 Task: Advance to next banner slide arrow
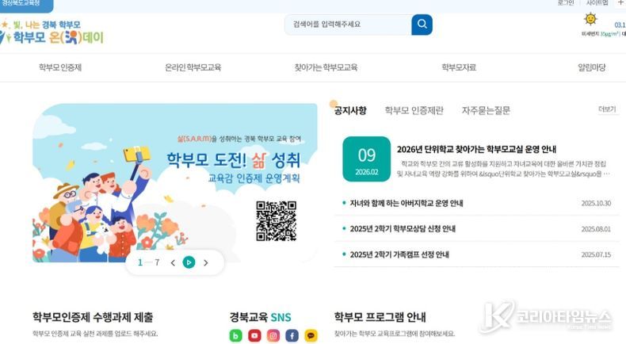[x=205, y=262]
